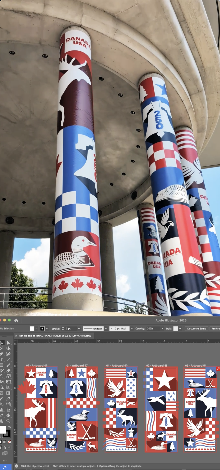Close the can us eng fr FINAL tab
The image size is (220, 470).
coord(16,336)
